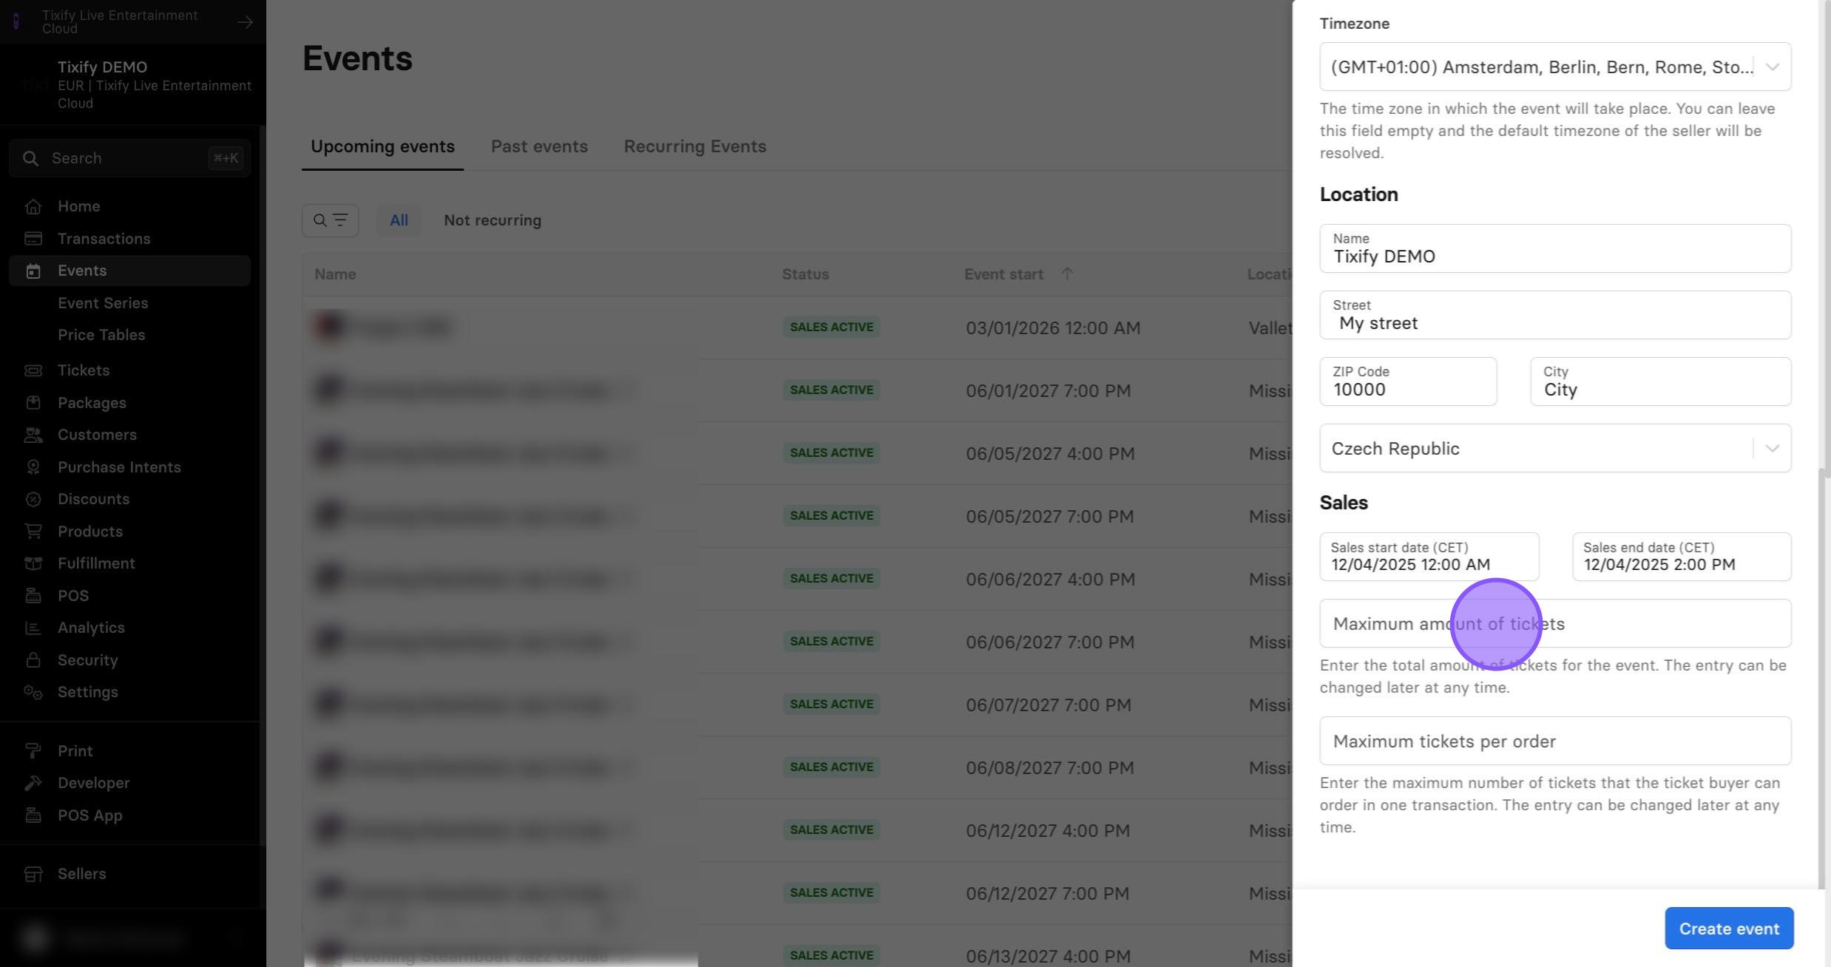The width and height of the screenshot is (1831, 967).
Task: Focus the Street input field
Action: 1554,315
